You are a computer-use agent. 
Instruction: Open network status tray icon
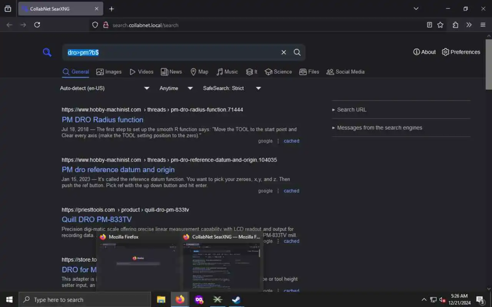[x=433, y=300]
